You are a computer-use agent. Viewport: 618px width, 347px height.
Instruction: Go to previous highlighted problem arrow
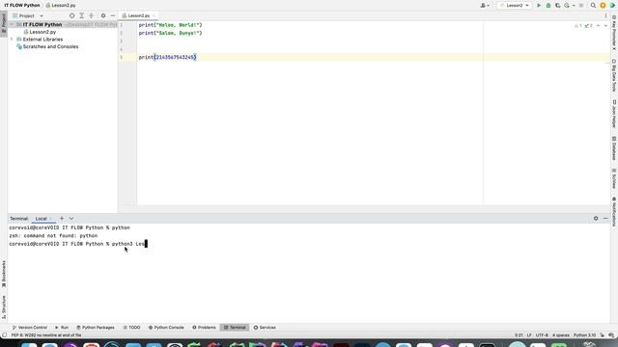pyautogui.click(x=598, y=26)
